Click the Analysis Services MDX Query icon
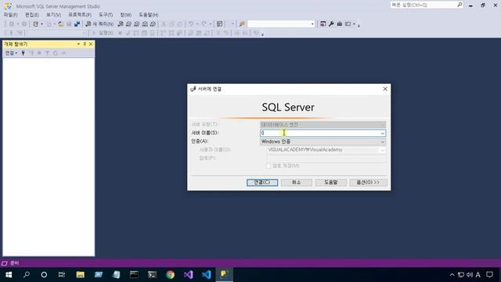This screenshot has height=282, width=501. tap(128, 24)
